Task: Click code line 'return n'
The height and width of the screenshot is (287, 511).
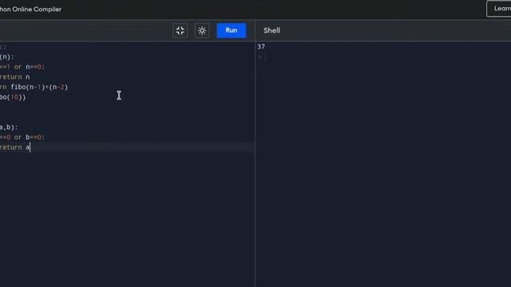Action: click(x=14, y=77)
